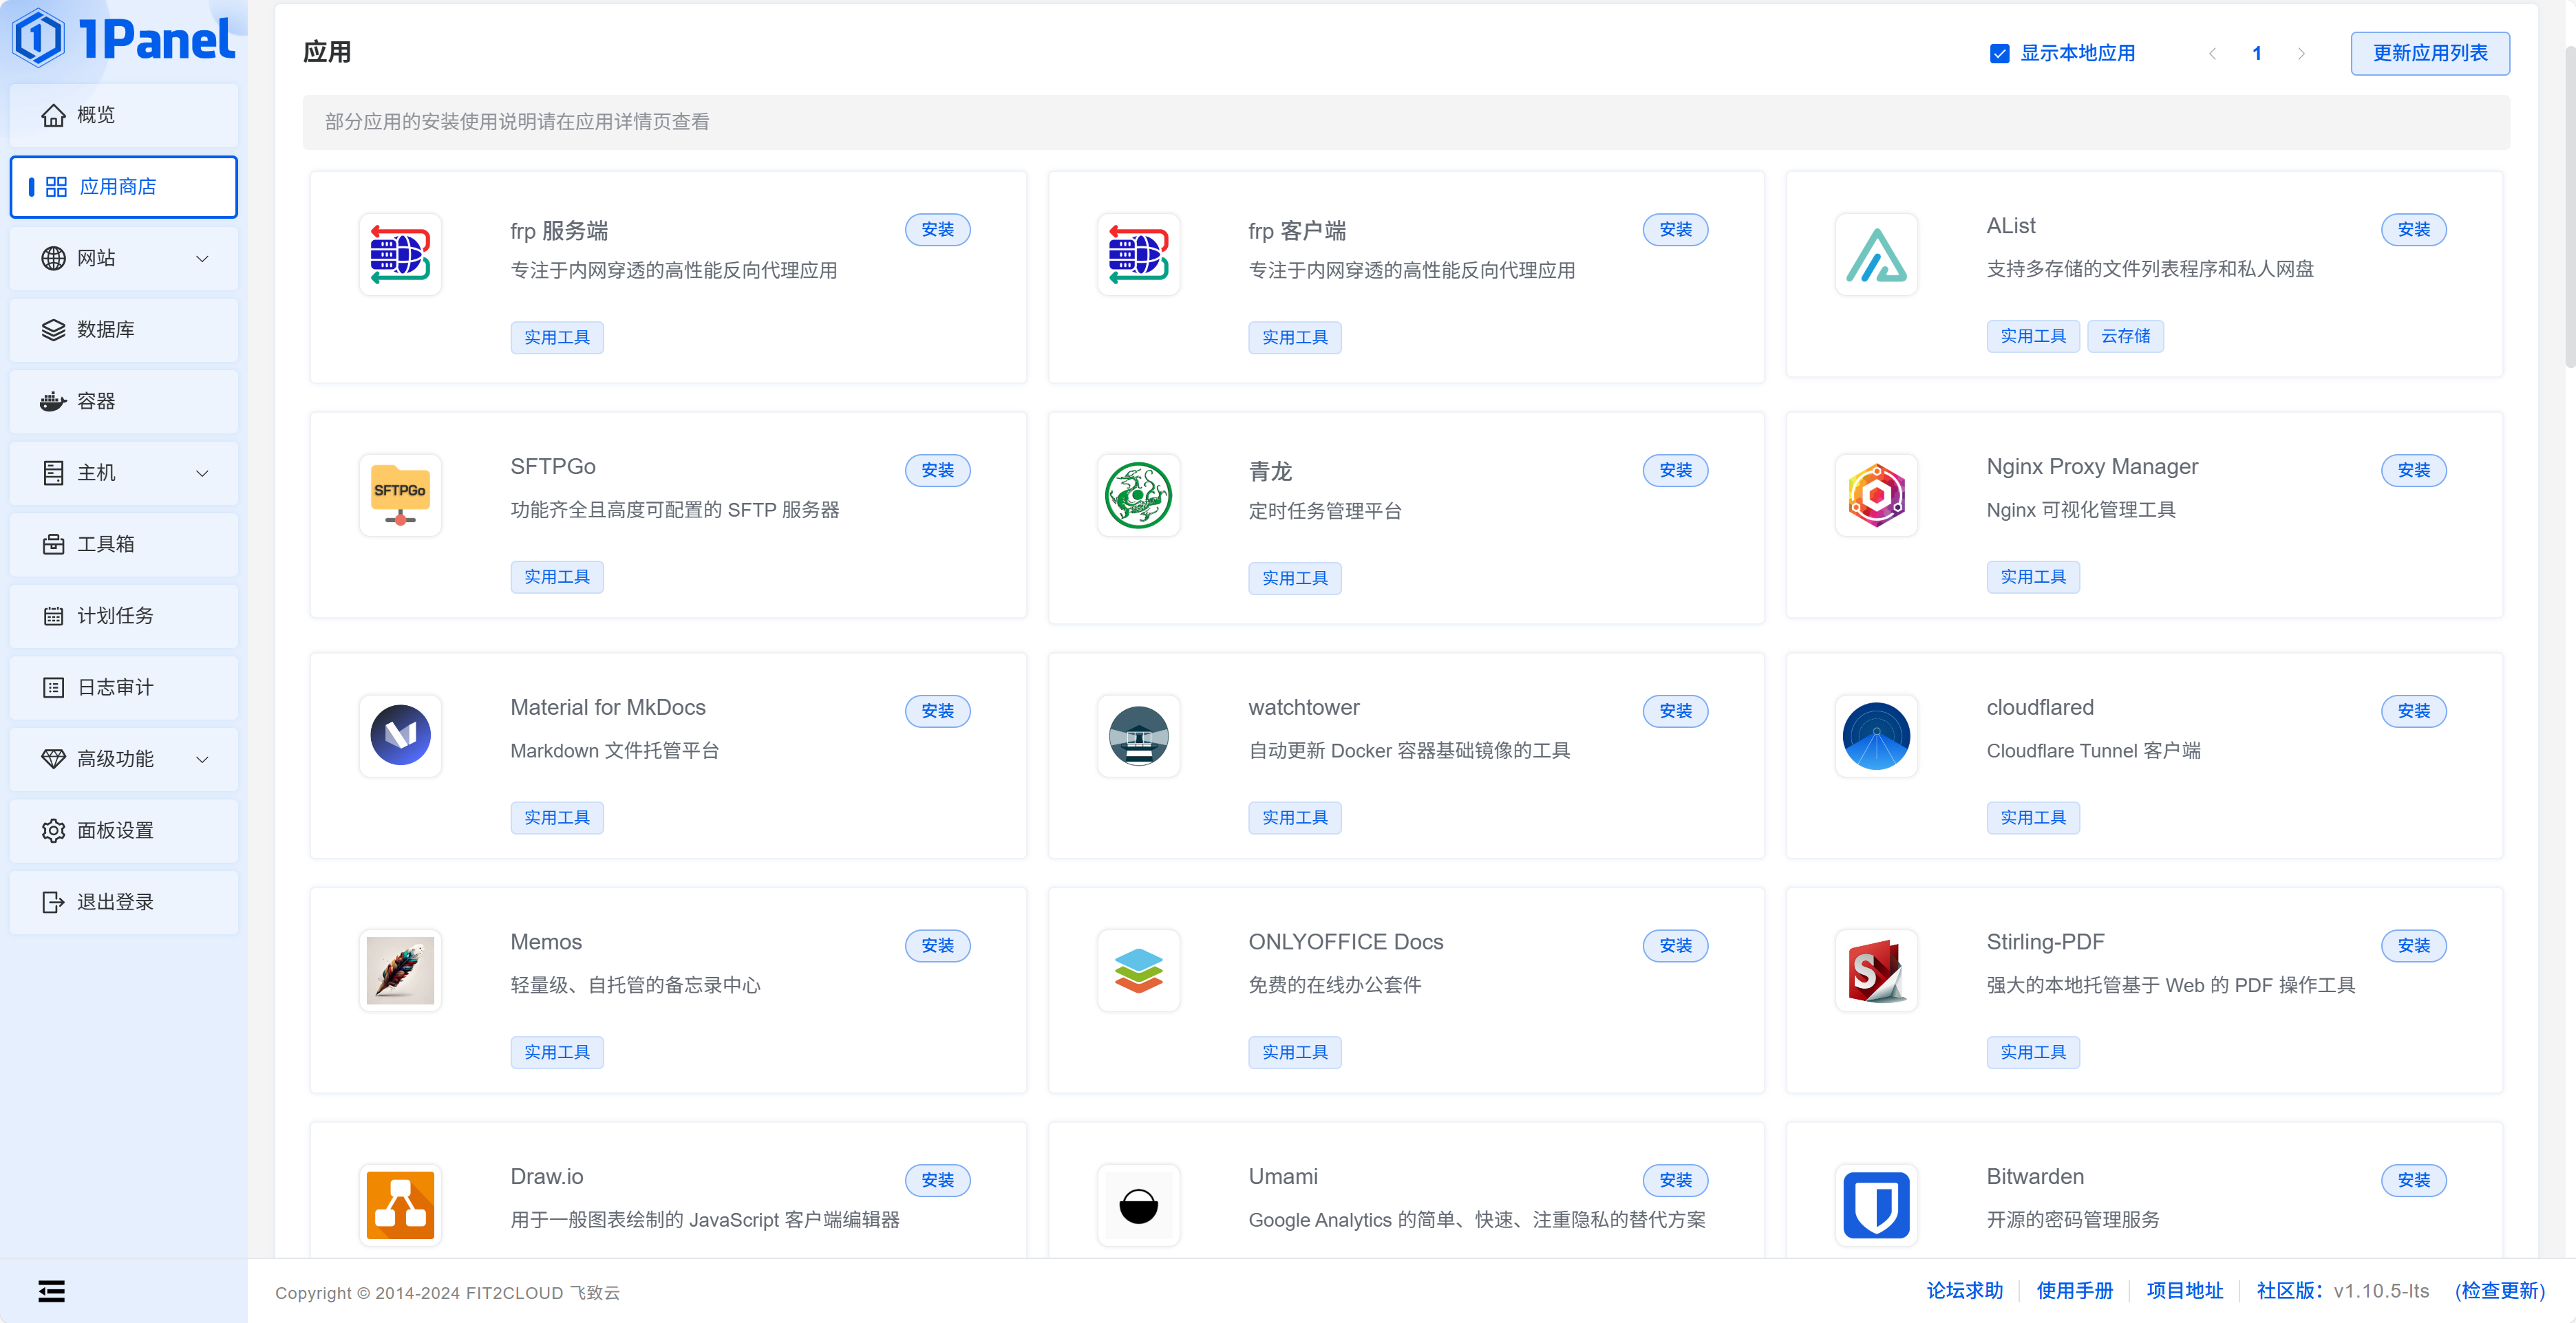Go to next page arrow in pagination

tap(2301, 54)
